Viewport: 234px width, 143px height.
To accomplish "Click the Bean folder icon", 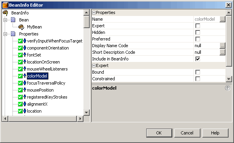I will (13, 20).
